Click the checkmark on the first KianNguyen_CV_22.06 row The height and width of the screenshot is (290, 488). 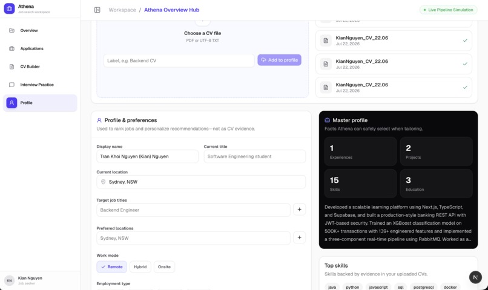(465, 40)
